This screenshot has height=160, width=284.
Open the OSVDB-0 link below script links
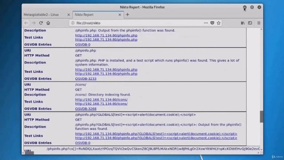(x=83, y=143)
